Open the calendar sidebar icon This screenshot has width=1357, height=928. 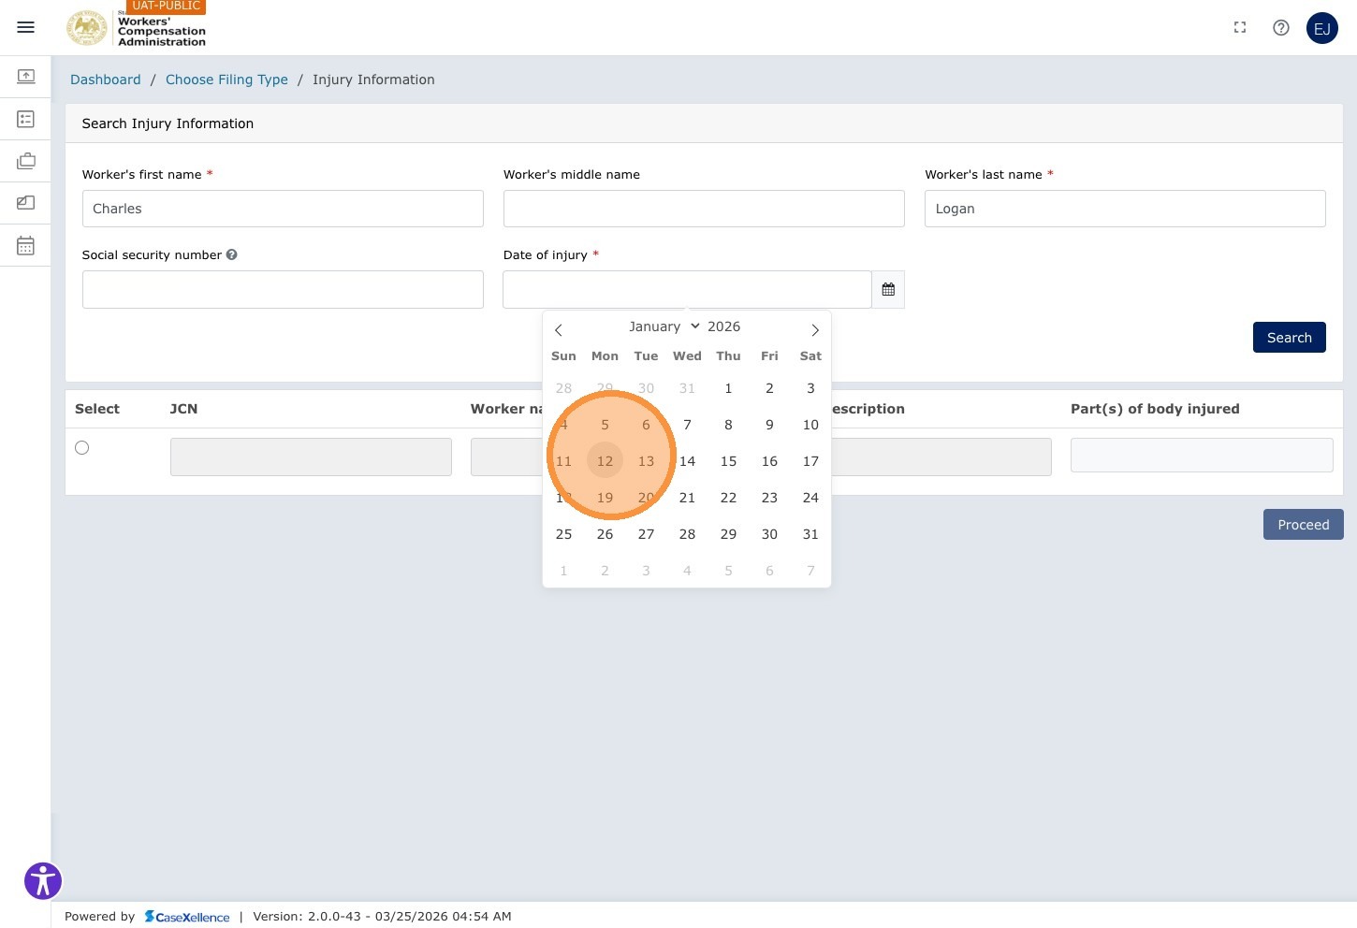(26, 246)
